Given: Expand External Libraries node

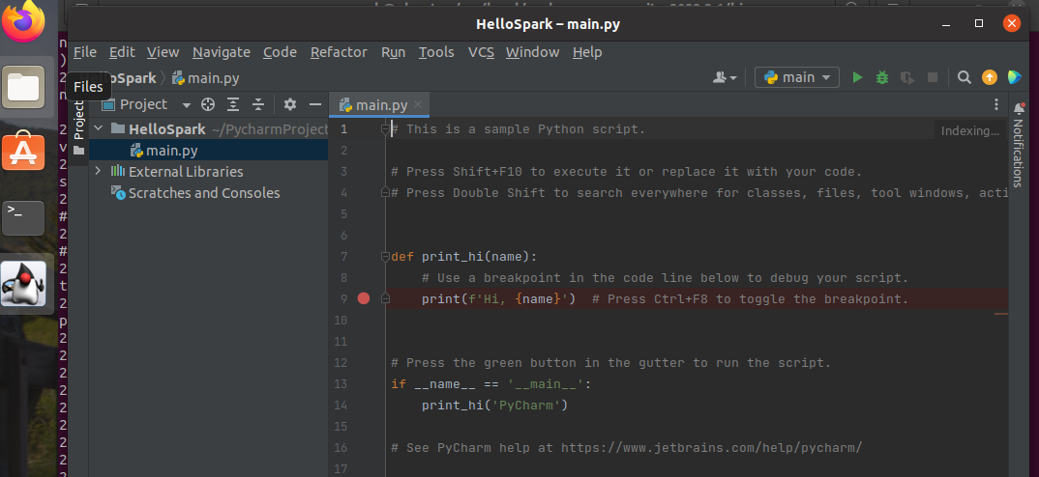Looking at the screenshot, I should pyautogui.click(x=98, y=171).
